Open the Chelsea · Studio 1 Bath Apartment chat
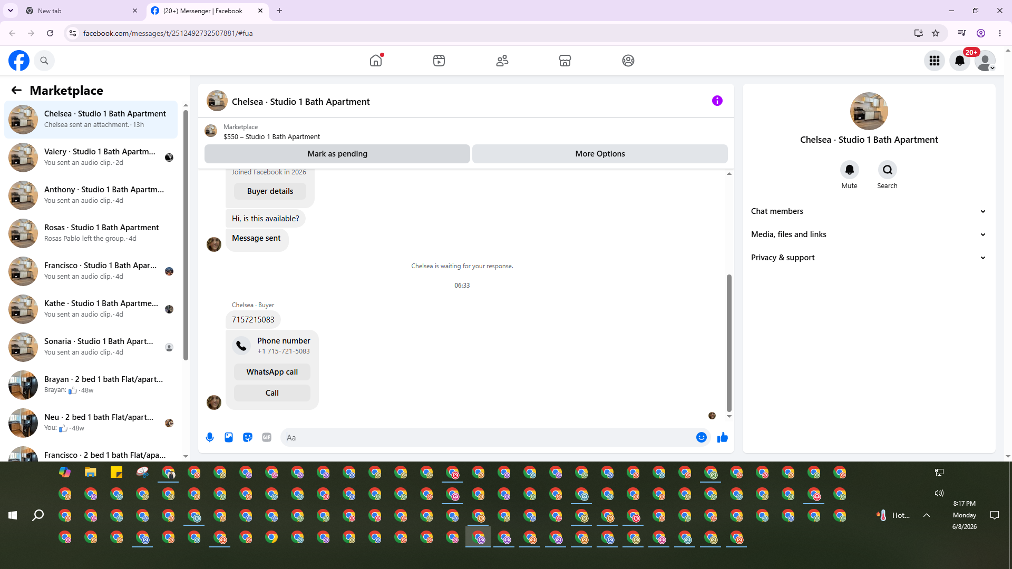The width and height of the screenshot is (1012, 569). click(x=91, y=120)
